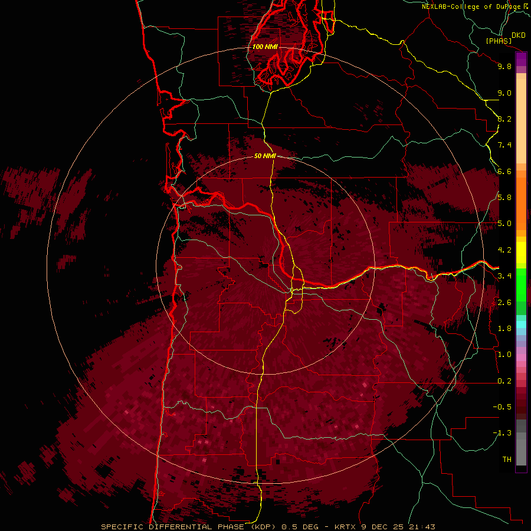The image size is (531, 531).
Task: Click the 100 NMI range ring label
Action: coord(265,47)
